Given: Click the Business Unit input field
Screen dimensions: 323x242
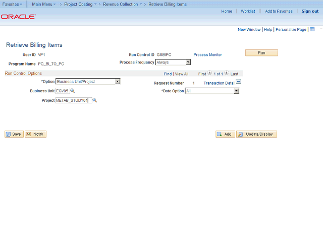Looking at the screenshot, I should pyautogui.click(x=63, y=91).
